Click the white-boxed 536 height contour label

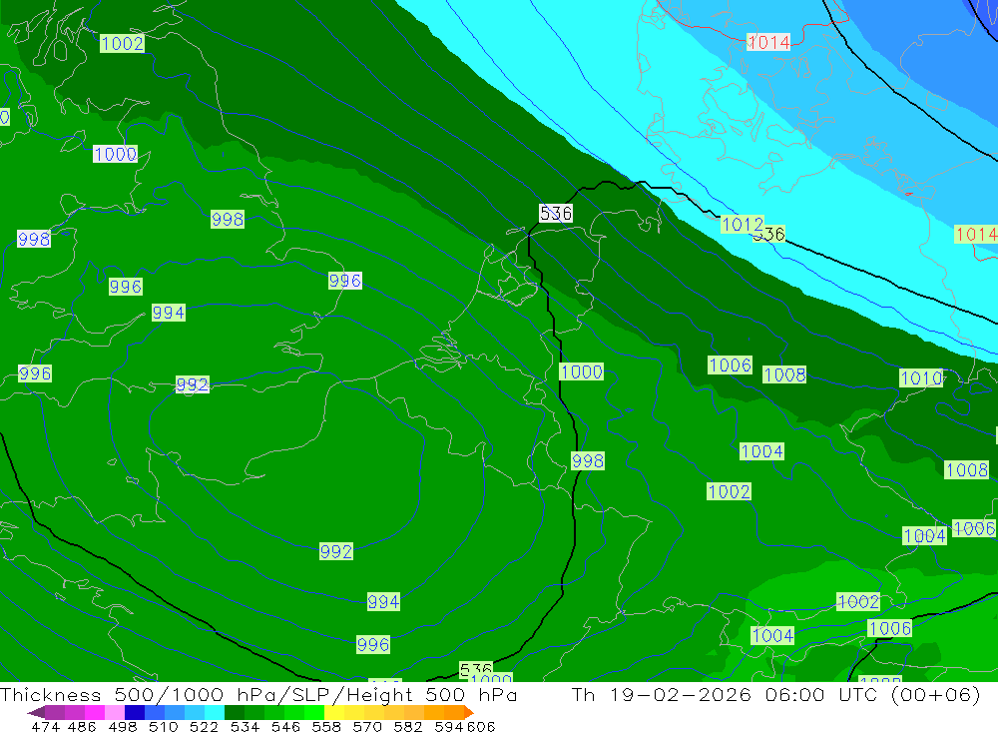(556, 213)
